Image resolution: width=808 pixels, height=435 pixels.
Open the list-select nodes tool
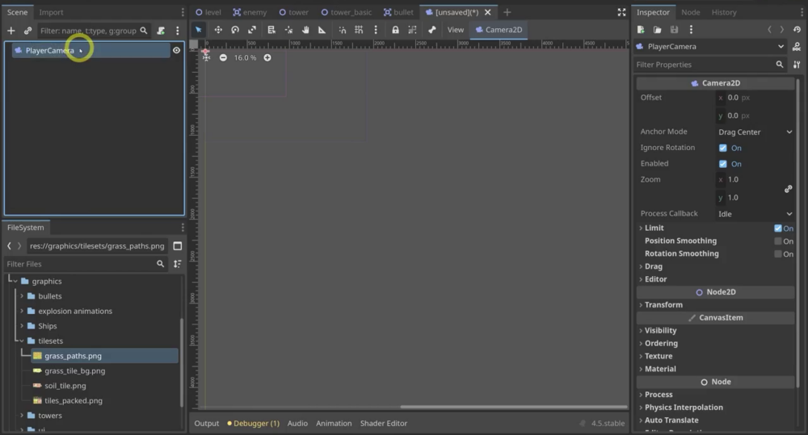point(271,30)
